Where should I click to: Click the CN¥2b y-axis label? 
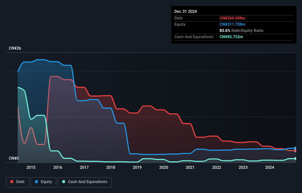coord(15,48)
